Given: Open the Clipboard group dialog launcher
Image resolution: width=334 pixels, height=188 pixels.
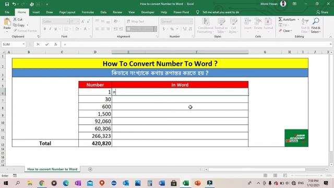Looking at the screenshot, I should click(38, 37).
